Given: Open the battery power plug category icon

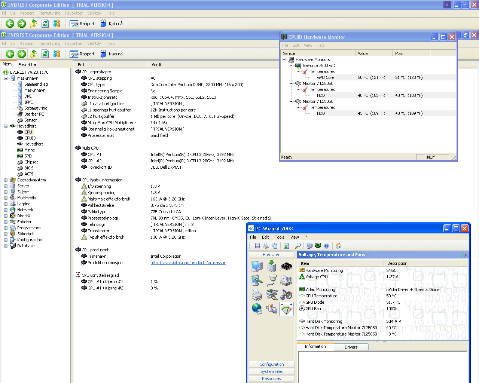Looking at the screenshot, I should tap(272, 309).
